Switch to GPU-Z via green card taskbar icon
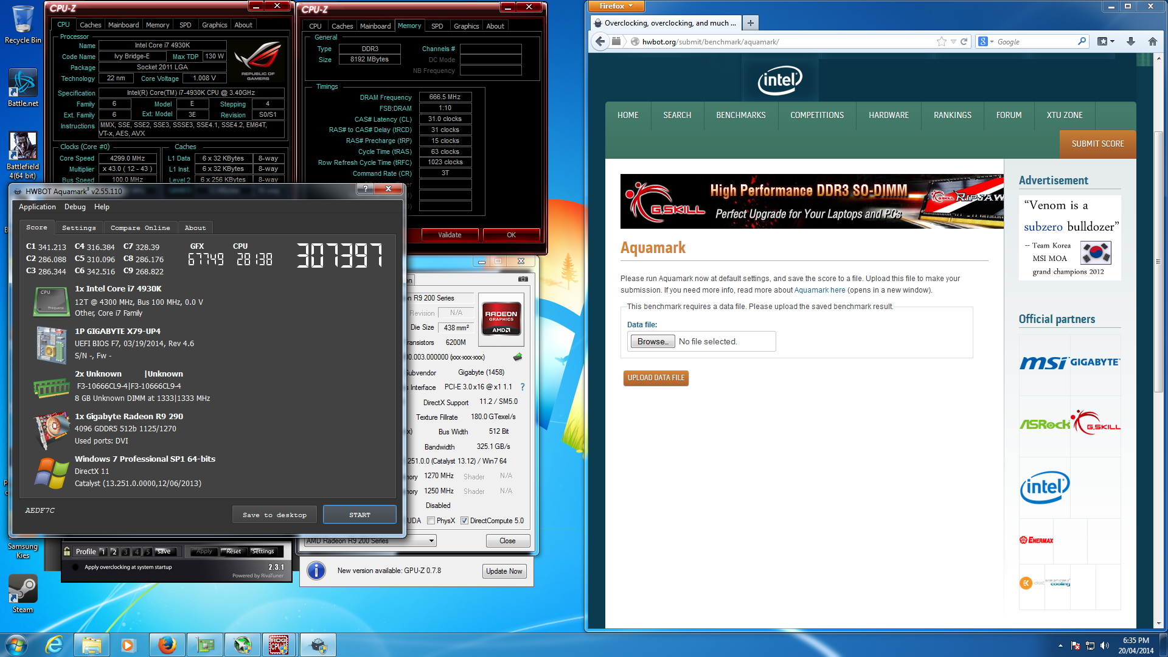 click(x=205, y=645)
